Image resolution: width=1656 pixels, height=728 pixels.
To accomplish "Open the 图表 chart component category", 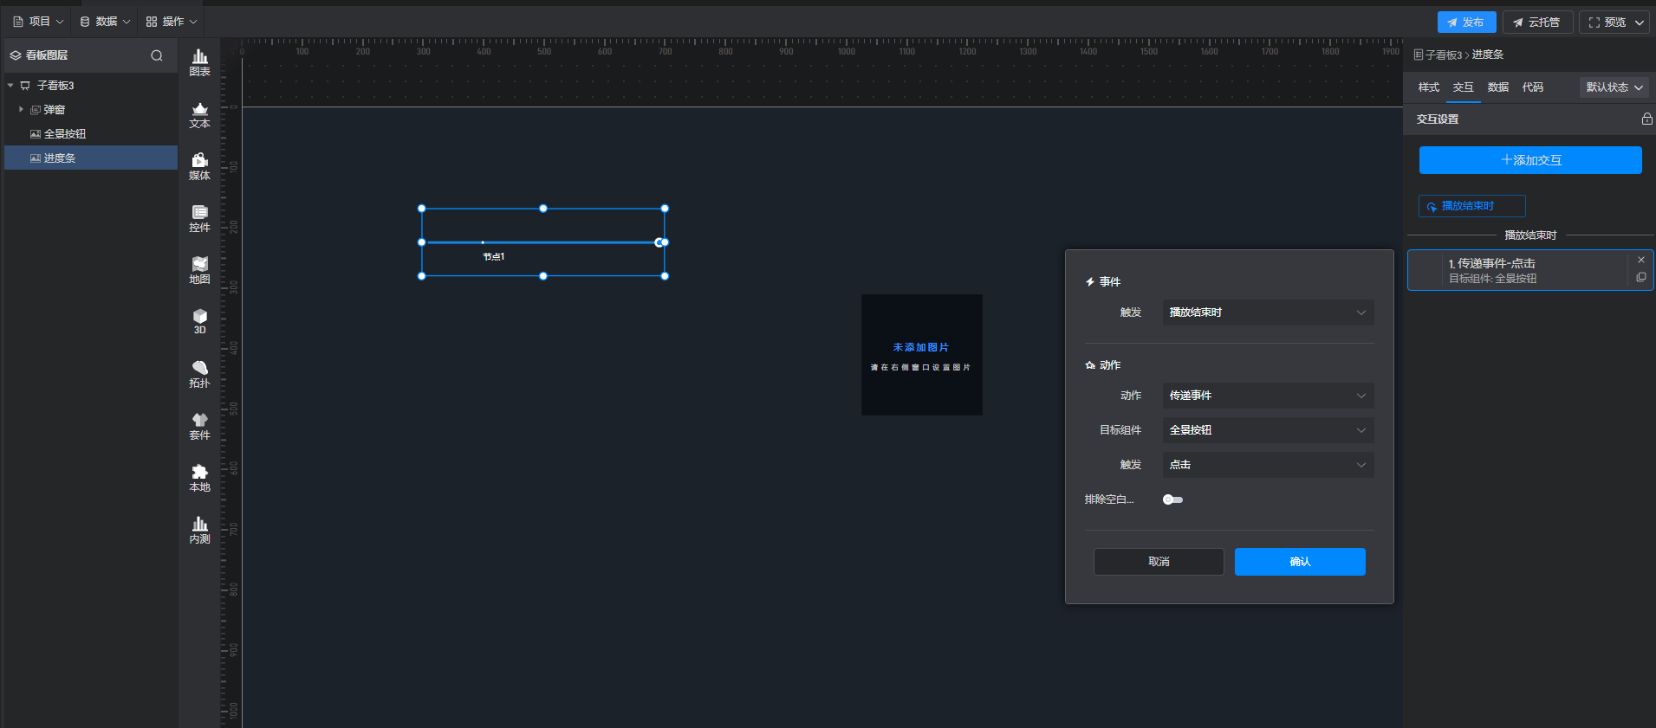I will 199,62.
